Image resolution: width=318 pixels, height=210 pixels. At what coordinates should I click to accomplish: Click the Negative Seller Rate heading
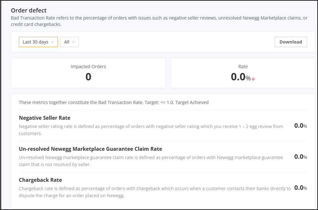coord(44,118)
